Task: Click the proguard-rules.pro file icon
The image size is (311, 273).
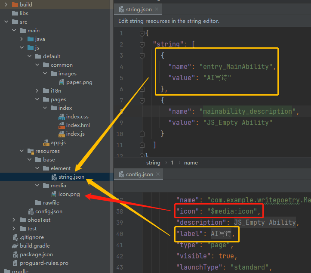Action: pyautogui.click(x=15, y=263)
